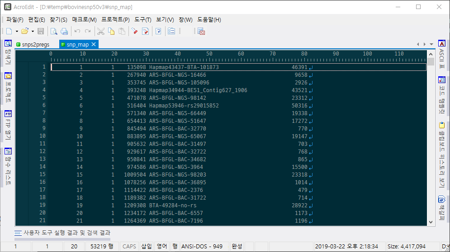Copy selection with the toolbar icon
Image resolution: width=450 pixels, height=252 pixels.
(x=111, y=31)
